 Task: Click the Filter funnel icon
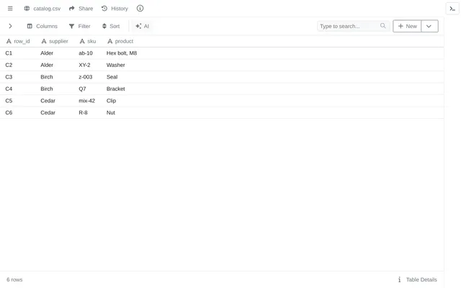click(71, 26)
